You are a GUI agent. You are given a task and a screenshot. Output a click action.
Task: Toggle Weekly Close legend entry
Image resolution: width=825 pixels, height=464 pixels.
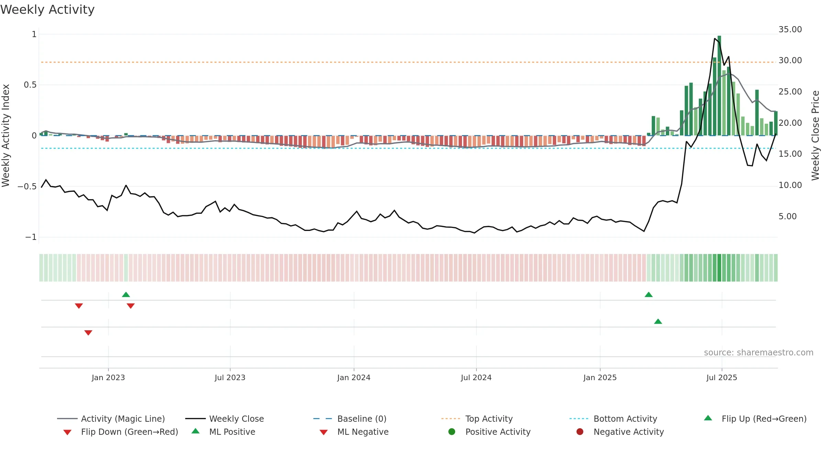click(224, 419)
